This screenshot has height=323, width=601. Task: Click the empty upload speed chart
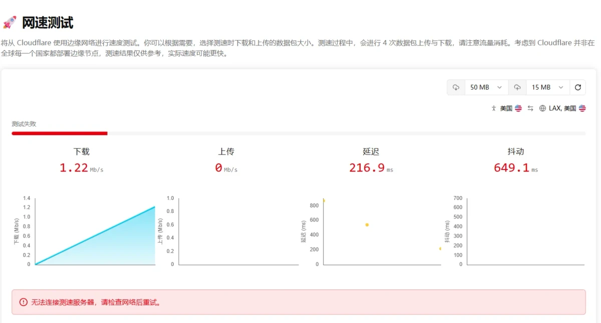(239, 231)
